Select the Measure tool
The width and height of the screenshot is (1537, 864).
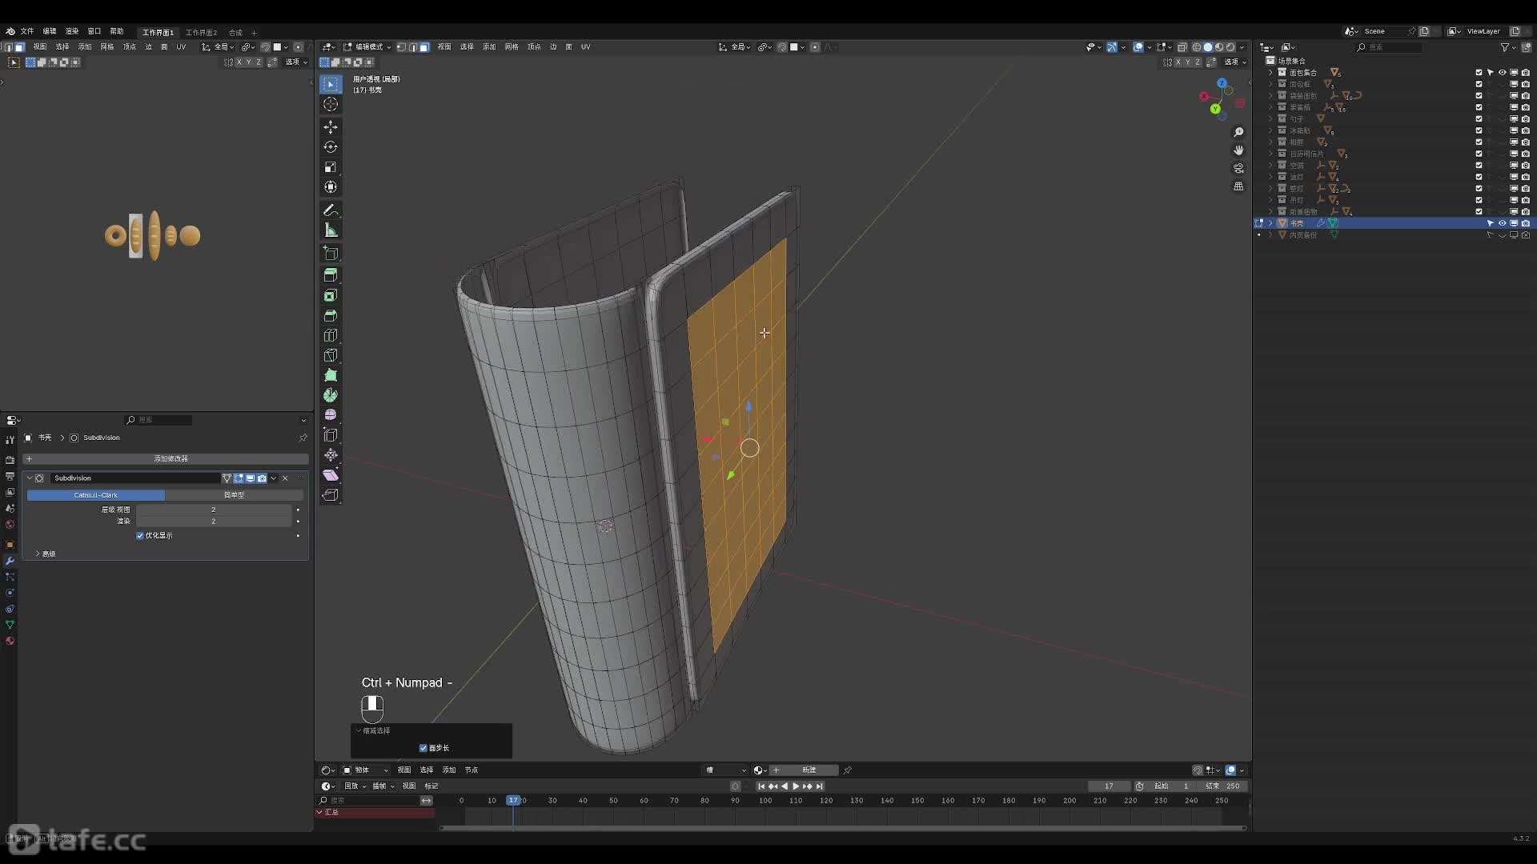point(331,230)
